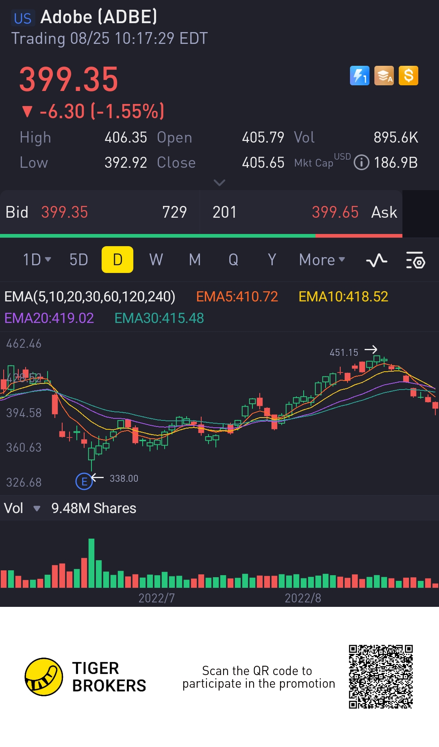Image resolution: width=439 pixels, height=747 pixels.
Task: Switch to the 5D chart tab
Action: click(x=79, y=260)
